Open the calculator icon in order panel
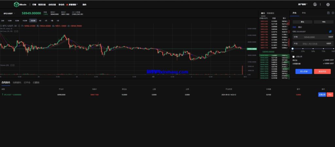This screenshot has height=147, width=335. coord(328,13)
